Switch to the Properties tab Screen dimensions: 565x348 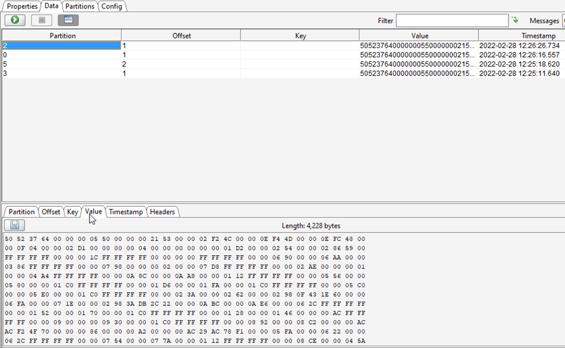point(22,6)
